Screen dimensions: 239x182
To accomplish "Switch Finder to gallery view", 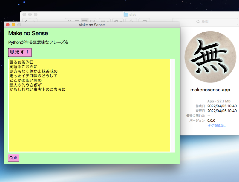I will tap(93, 21).
